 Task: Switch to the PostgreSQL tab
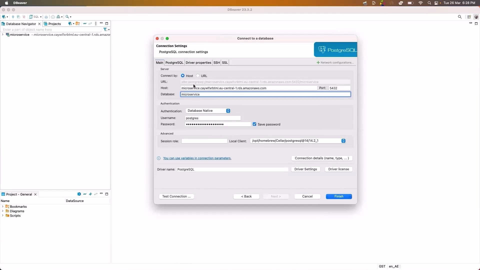[174, 62]
